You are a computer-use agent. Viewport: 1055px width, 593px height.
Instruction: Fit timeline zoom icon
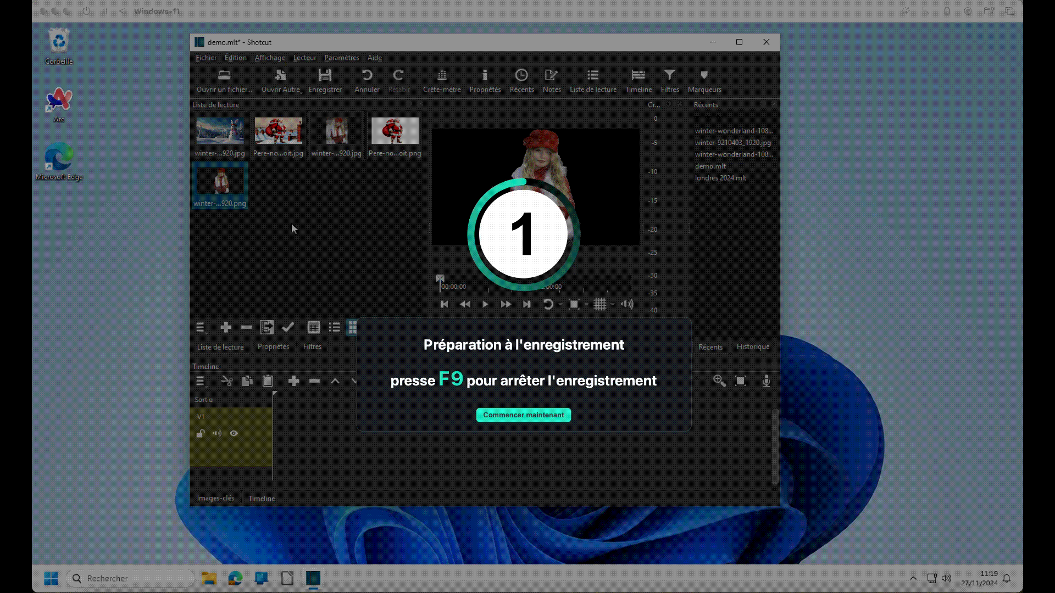[740, 381]
